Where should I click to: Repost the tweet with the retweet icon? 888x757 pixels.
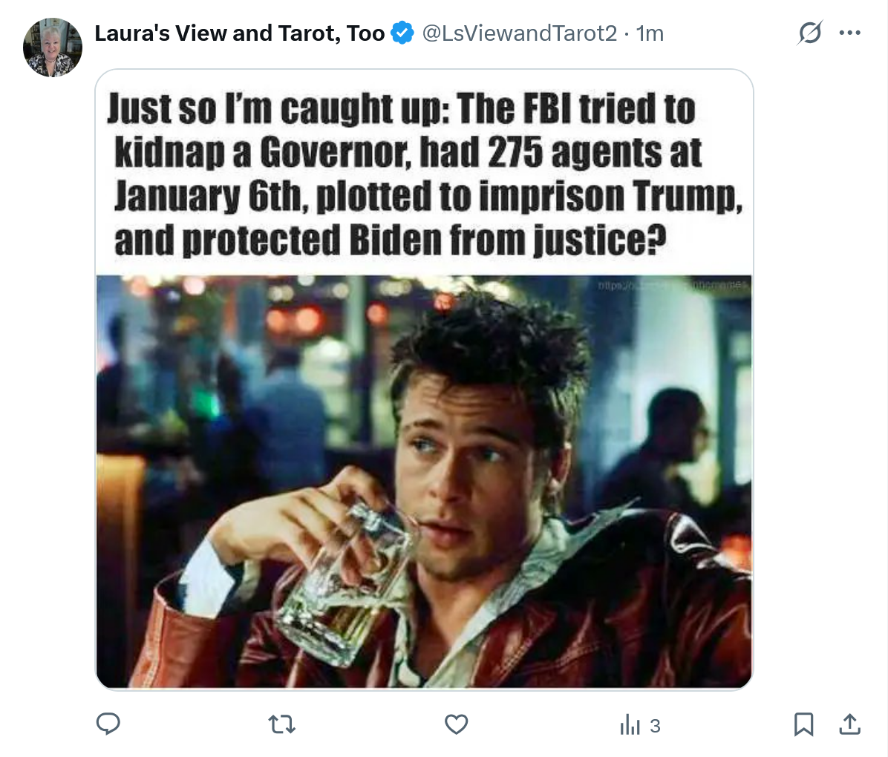281,724
